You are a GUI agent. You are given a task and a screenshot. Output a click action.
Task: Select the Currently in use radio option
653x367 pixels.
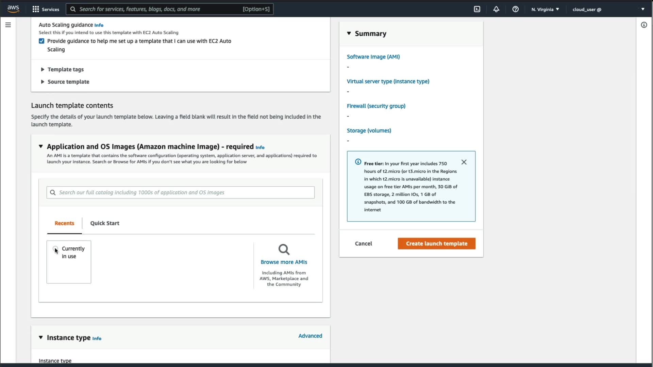(55, 249)
